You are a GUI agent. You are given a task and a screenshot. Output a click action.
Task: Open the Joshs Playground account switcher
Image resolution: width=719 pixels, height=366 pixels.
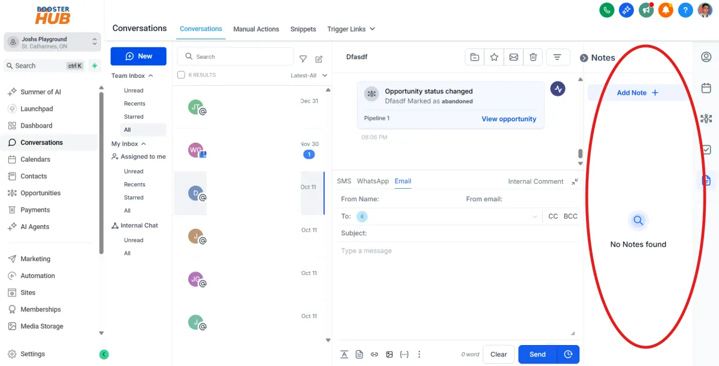click(x=52, y=42)
